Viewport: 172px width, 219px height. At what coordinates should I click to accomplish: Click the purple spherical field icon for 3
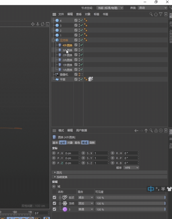pyautogui.click(x=65, y=209)
